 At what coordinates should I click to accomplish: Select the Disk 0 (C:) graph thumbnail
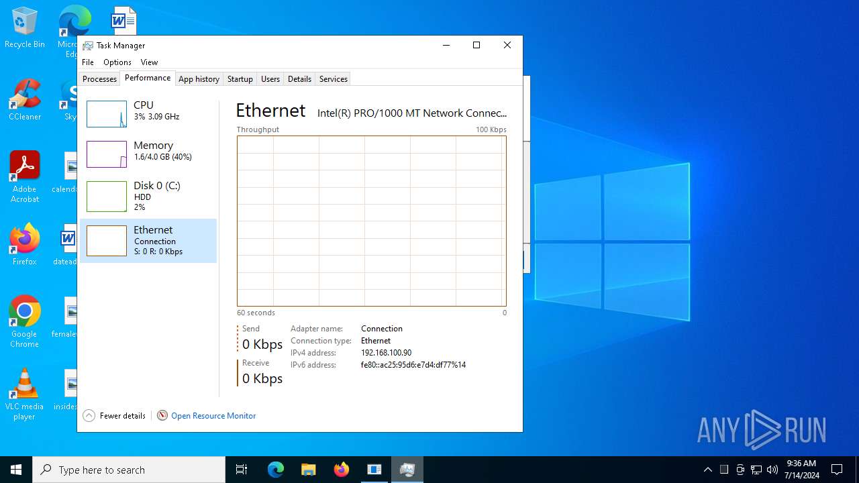point(107,197)
